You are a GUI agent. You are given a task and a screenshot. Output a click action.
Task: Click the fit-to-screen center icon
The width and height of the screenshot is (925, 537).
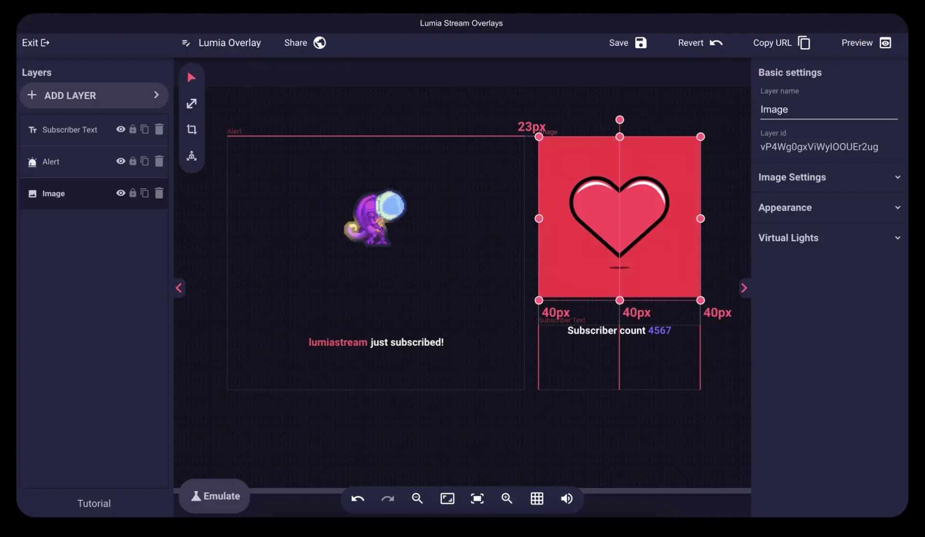477,498
